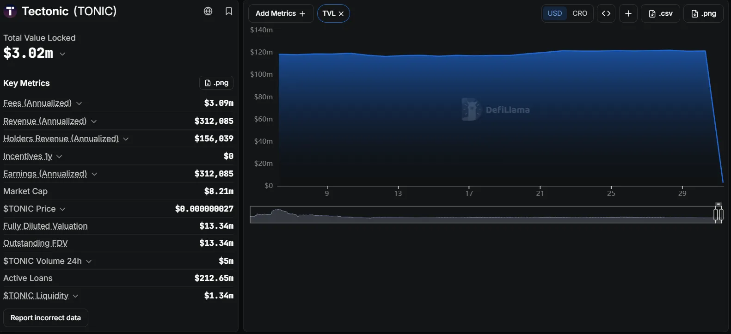This screenshot has height=334, width=731.
Task: Click the Tectonic (TONIC) title
Action: 69,11
